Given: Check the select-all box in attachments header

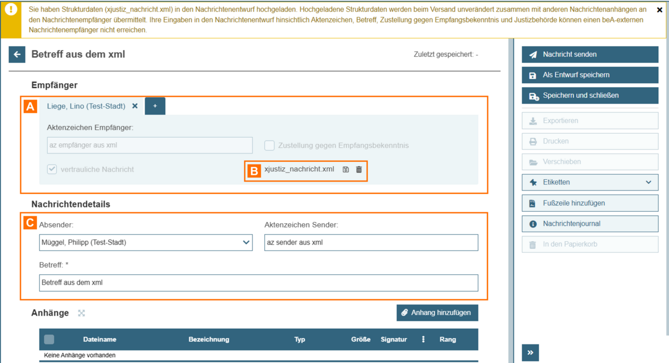Looking at the screenshot, I should coord(49,339).
